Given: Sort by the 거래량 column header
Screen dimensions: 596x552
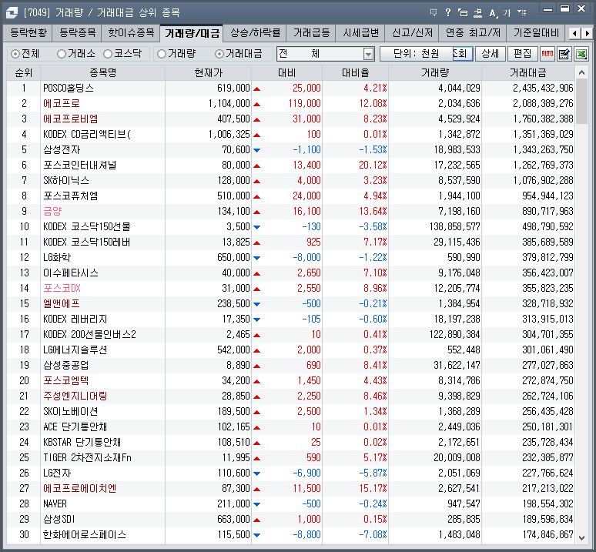Looking at the screenshot, I should coord(435,72).
